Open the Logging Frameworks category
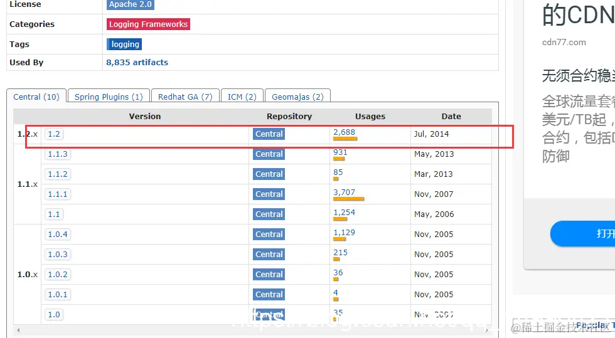Viewport: 615px width, 338px height. click(x=148, y=24)
